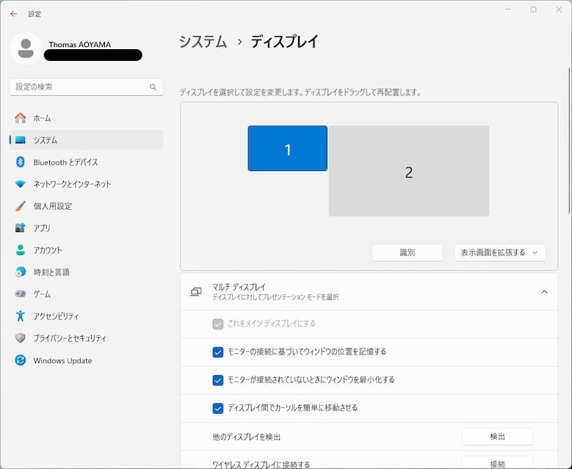Select the Bluetooth とデバイス icon

21,162
